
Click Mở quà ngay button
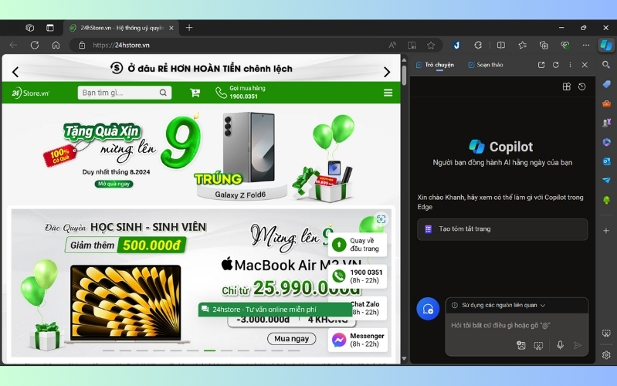point(114,184)
